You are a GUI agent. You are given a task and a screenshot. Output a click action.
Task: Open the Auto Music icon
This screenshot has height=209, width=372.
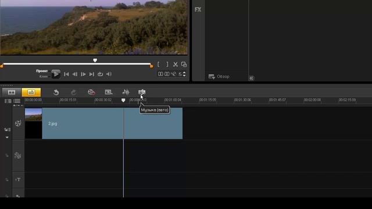142,92
